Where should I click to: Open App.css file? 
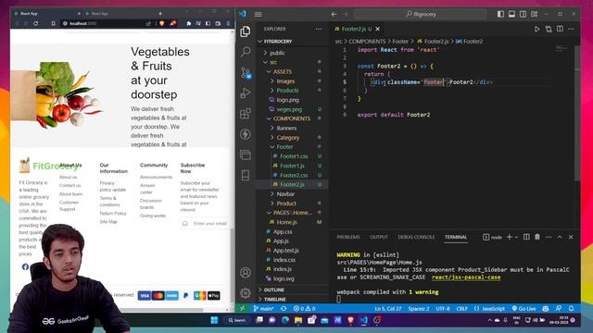(283, 231)
